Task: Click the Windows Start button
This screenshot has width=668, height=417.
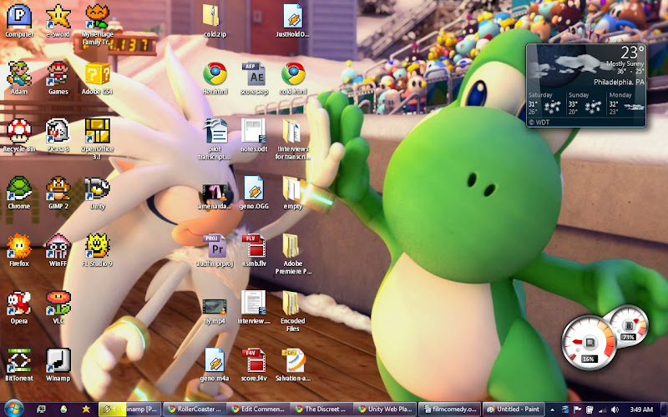Action: 14,409
